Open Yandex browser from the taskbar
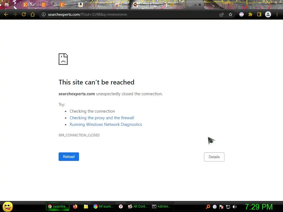The width and height of the screenshot is (283, 212). click(121, 206)
